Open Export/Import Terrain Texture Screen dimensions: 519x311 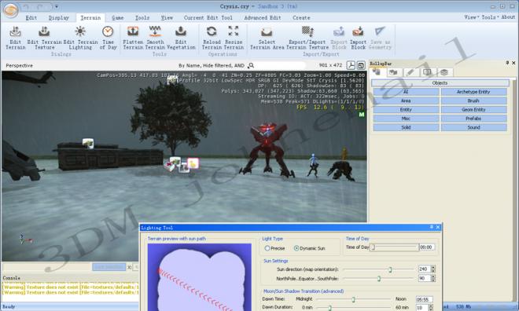pos(307,38)
